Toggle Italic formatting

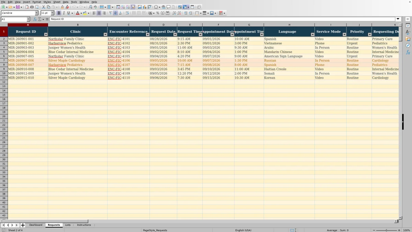tap(64, 13)
